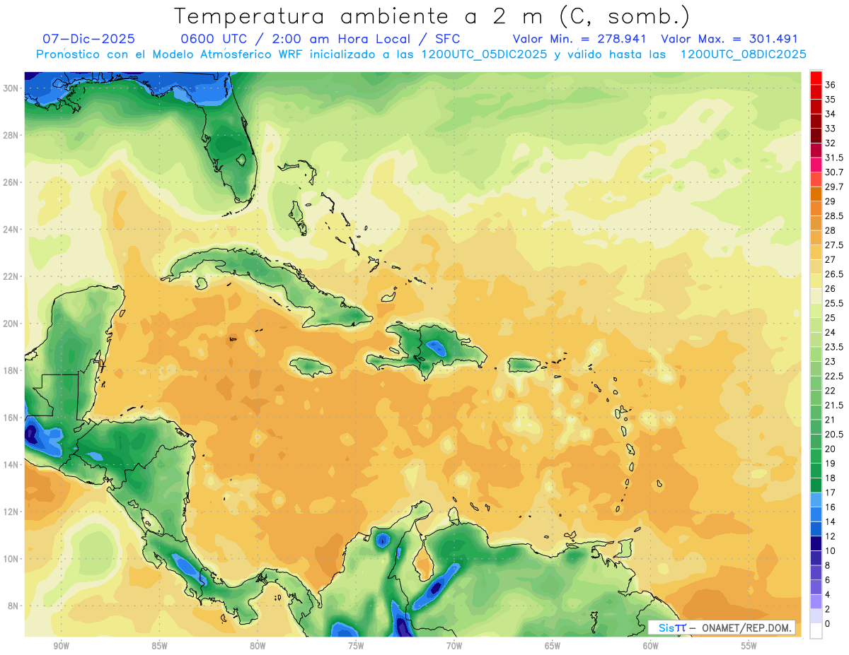Click legend value '19'
This screenshot has height=655, width=849.
[x=831, y=464]
